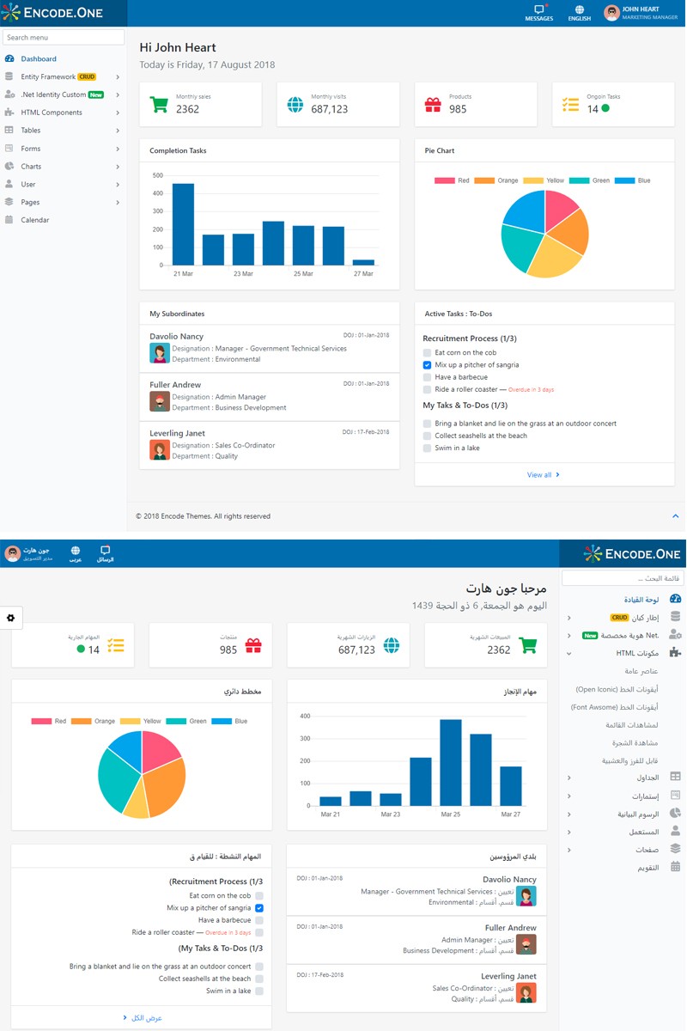Viewport: 687px width, 1031px height.
Task: Click the "عرض الكل" link in Arabic tasks panel
Action: coord(140,1018)
